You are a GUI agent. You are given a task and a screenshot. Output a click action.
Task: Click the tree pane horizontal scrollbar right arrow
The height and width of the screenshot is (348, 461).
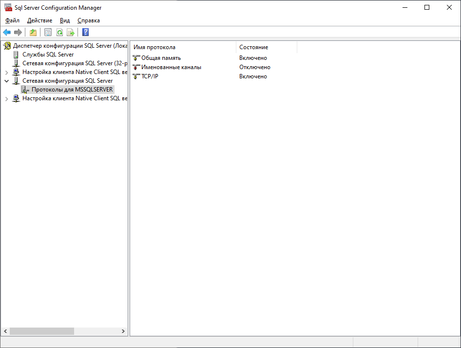point(123,331)
